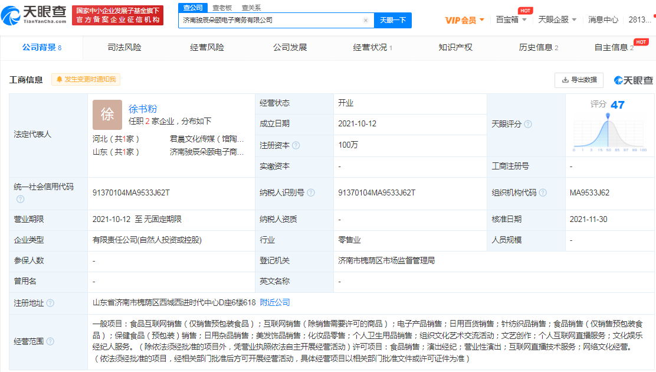Click establishment date 2021-10-12 value
This screenshot has width=656, height=372.
click(x=357, y=123)
